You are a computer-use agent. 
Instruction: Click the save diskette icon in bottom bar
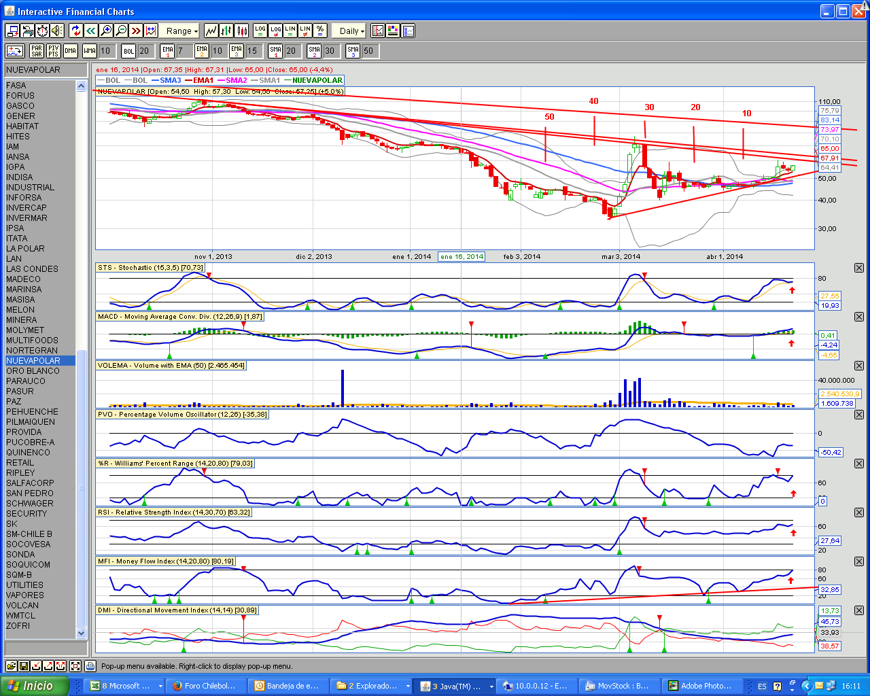tap(24, 666)
